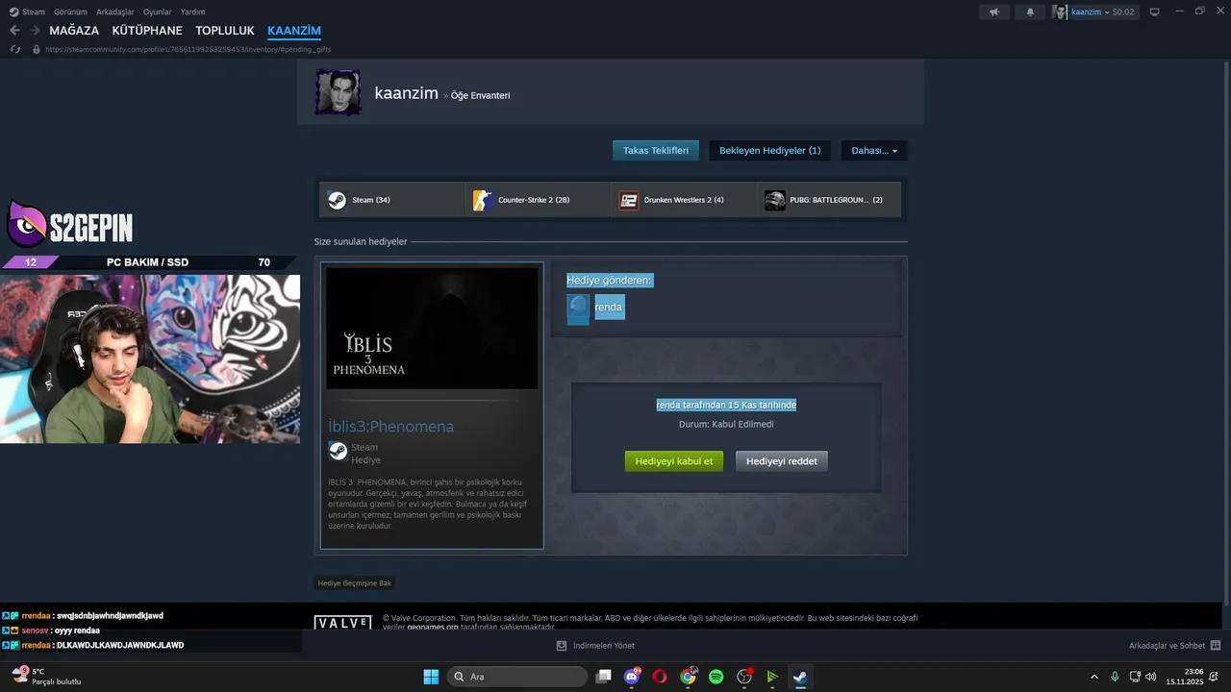This screenshot has height=692, width=1231.
Task: Go forward with the Steam forward arrow
Action: tap(35, 31)
